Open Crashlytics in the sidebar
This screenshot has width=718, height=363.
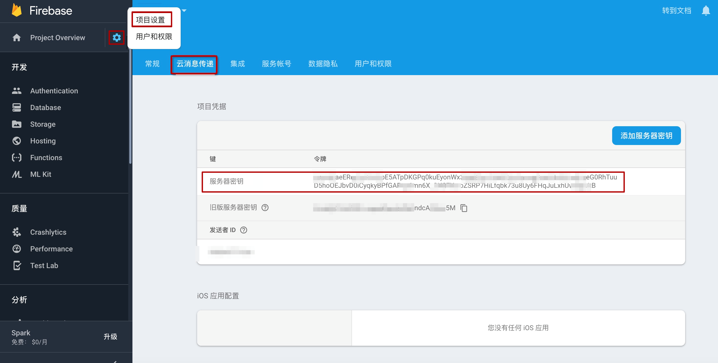[48, 232]
